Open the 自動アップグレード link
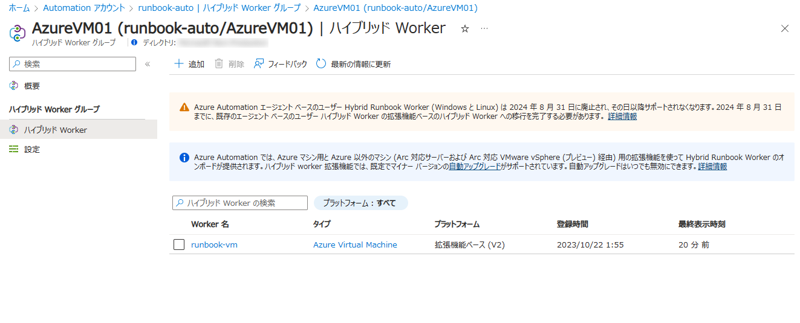The width and height of the screenshot is (800, 323). pos(475,167)
